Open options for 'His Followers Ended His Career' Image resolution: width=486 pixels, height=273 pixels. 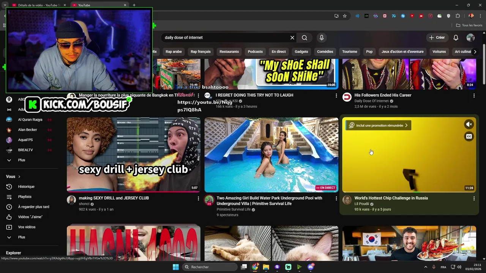tap(474, 96)
